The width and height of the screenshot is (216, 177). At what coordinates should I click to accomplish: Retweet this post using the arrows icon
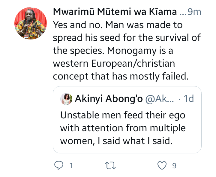110,165
